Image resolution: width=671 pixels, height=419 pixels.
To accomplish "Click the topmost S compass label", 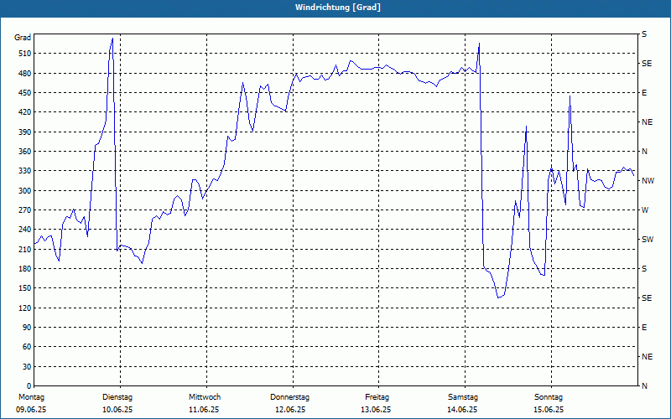I will point(644,34).
